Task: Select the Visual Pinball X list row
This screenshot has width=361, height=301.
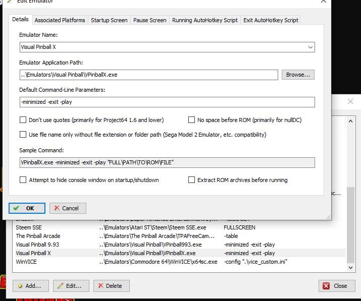Action: click(x=180, y=253)
